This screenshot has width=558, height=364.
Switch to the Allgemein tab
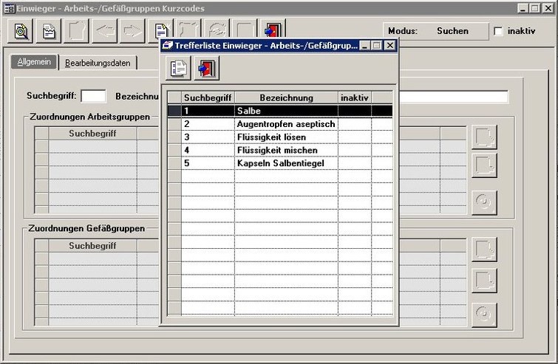point(34,62)
